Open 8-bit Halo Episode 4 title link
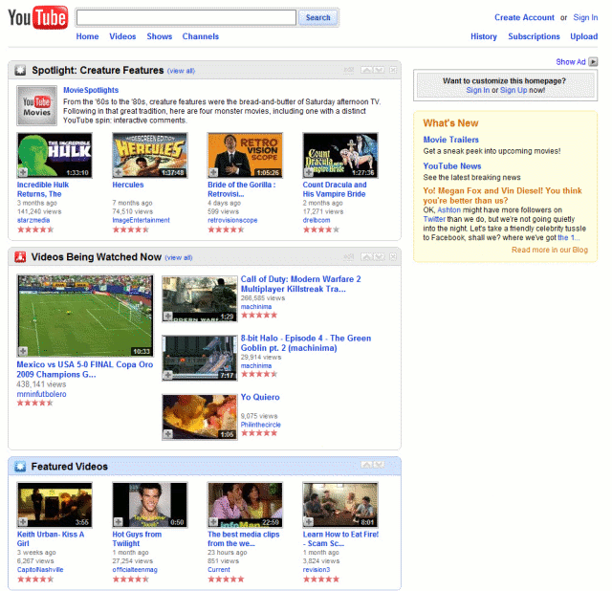Screen dimensions: 612x591 point(306,343)
